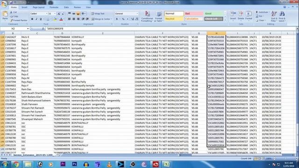The width and height of the screenshot is (299, 168).
Task: Open the font size dropdown
Action: click(x=55, y=14)
